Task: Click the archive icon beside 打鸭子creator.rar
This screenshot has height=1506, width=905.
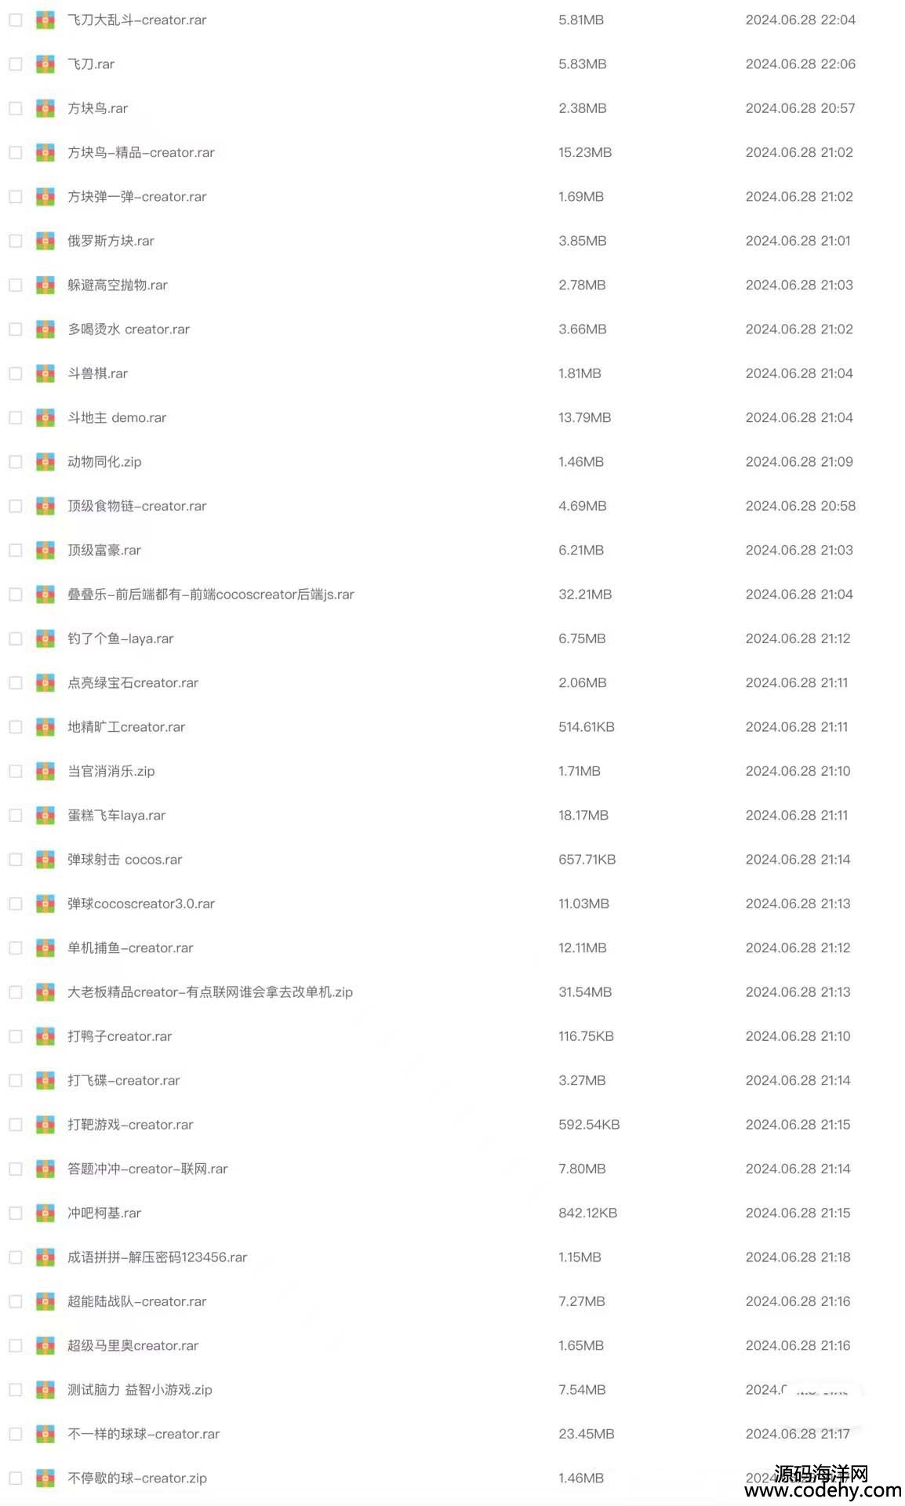Action: pos(45,1036)
